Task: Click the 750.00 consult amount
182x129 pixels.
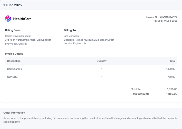Action: (171, 77)
